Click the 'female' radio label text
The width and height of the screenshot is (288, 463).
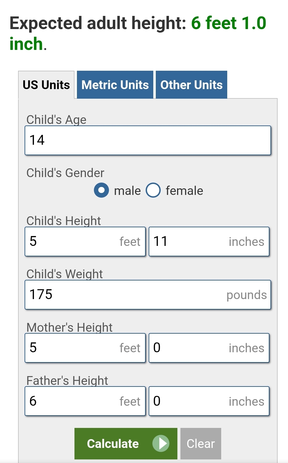click(184, 191)
